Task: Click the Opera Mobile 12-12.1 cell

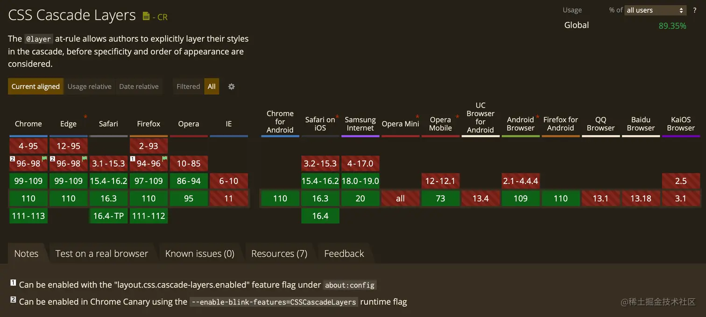Action: point(440,181)
